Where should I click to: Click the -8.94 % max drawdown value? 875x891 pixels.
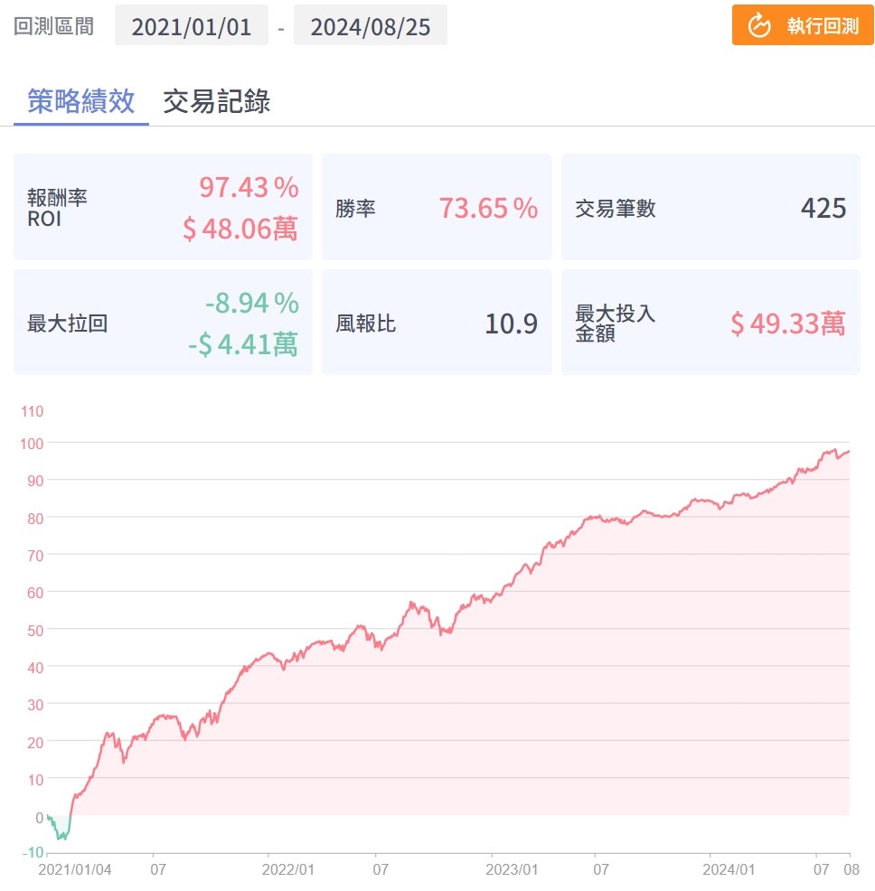[x=251, y=304]
